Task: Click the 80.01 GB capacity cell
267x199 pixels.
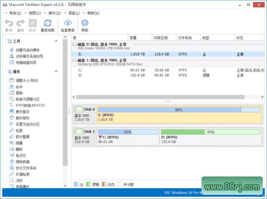Action: click(138, 70)
